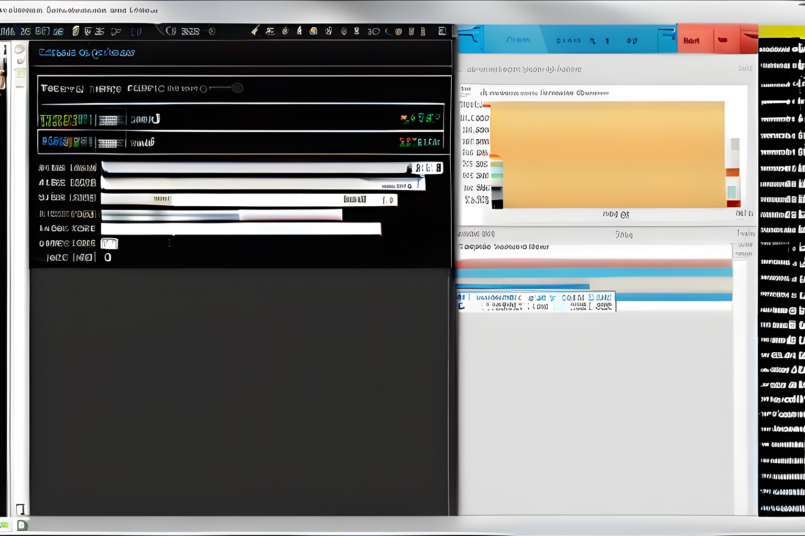Image resolution: width=805 pixels, height=536 pixels.
Task: Click the small yellowish square icon in the side strip
Action: (x=20, y=73)
